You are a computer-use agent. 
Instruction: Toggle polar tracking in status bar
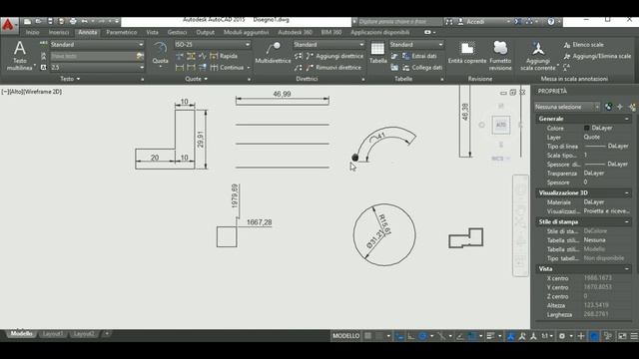click(422, 336)
